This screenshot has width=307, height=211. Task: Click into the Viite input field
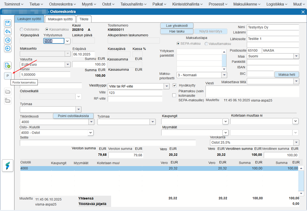pyautogui.click(x=135, y=93)
